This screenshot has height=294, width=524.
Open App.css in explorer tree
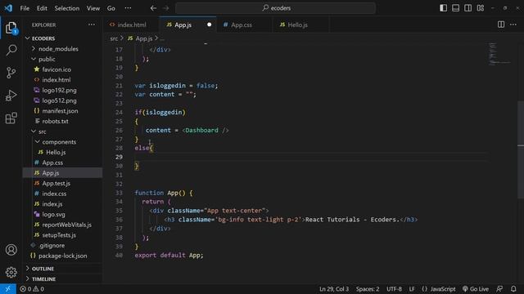(x=52, y=163)
